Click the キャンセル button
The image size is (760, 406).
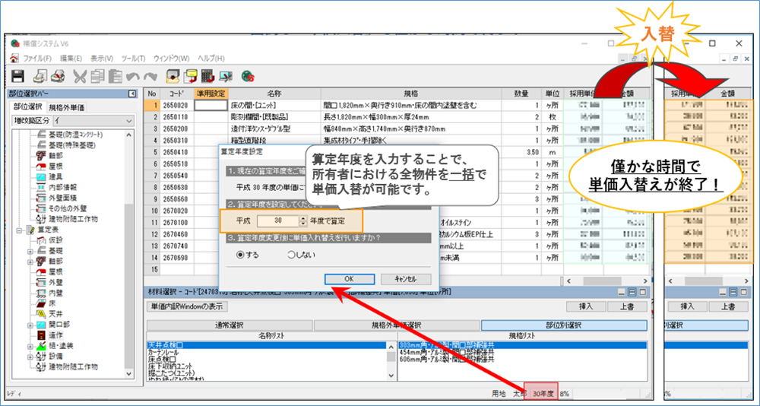click(x=400, y=279)
